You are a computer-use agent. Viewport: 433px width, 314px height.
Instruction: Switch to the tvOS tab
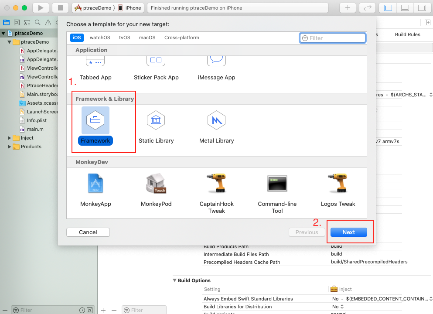click(125, 38)
